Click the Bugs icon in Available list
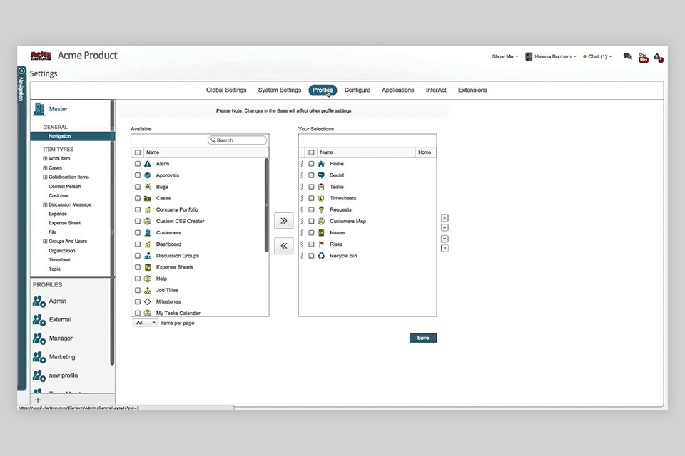Image resolution: width=685 pixels, height=456 pixels. click(148, 187)
